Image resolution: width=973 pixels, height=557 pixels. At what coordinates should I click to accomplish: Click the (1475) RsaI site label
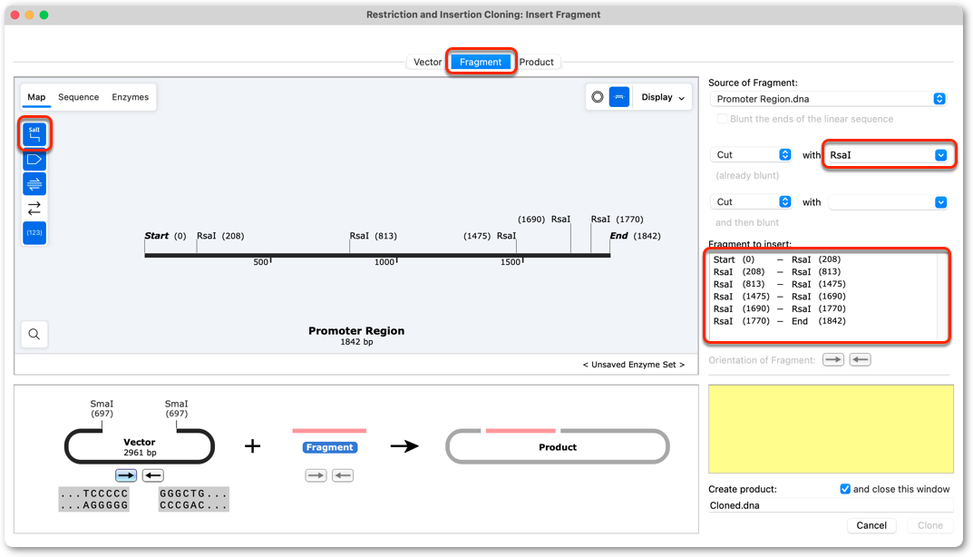(x=490, y=236)
